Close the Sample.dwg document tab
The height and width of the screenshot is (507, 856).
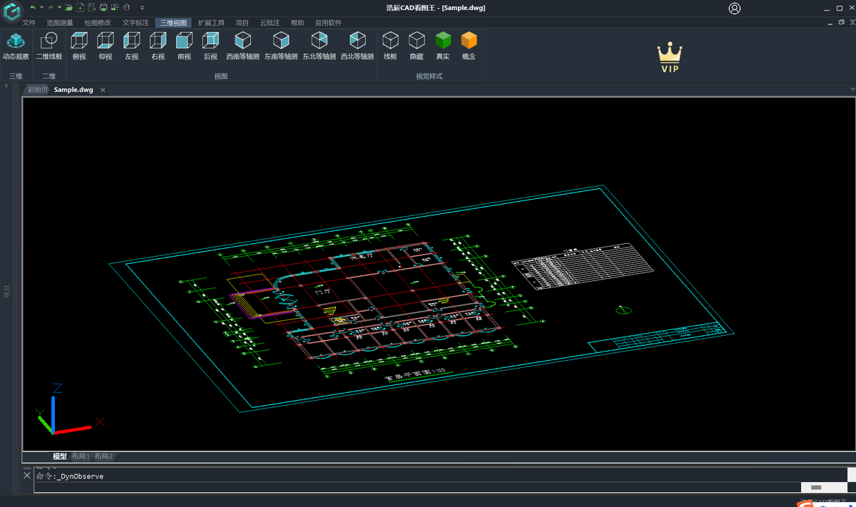point(103,90)
